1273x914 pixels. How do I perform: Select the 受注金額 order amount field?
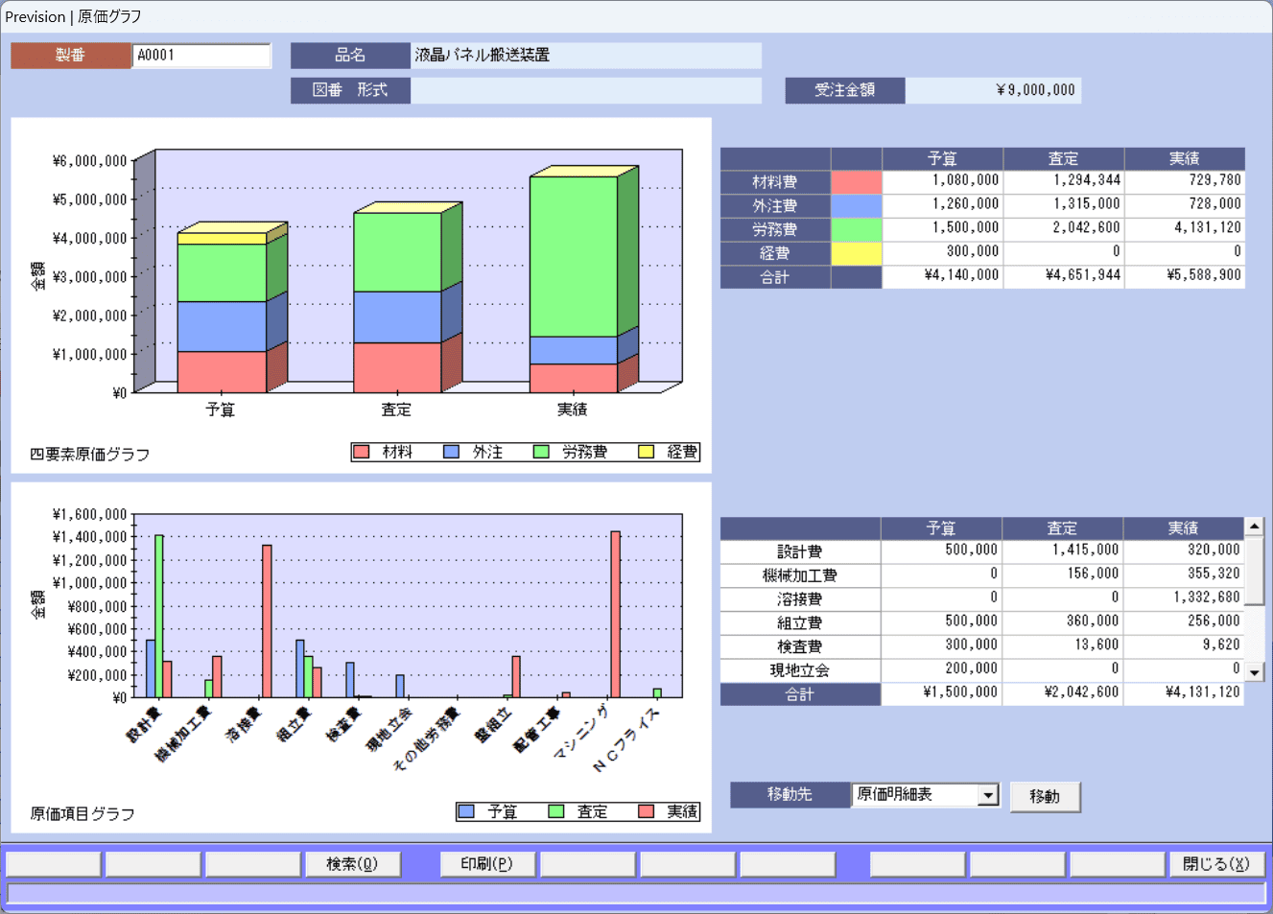pos(992,90)
